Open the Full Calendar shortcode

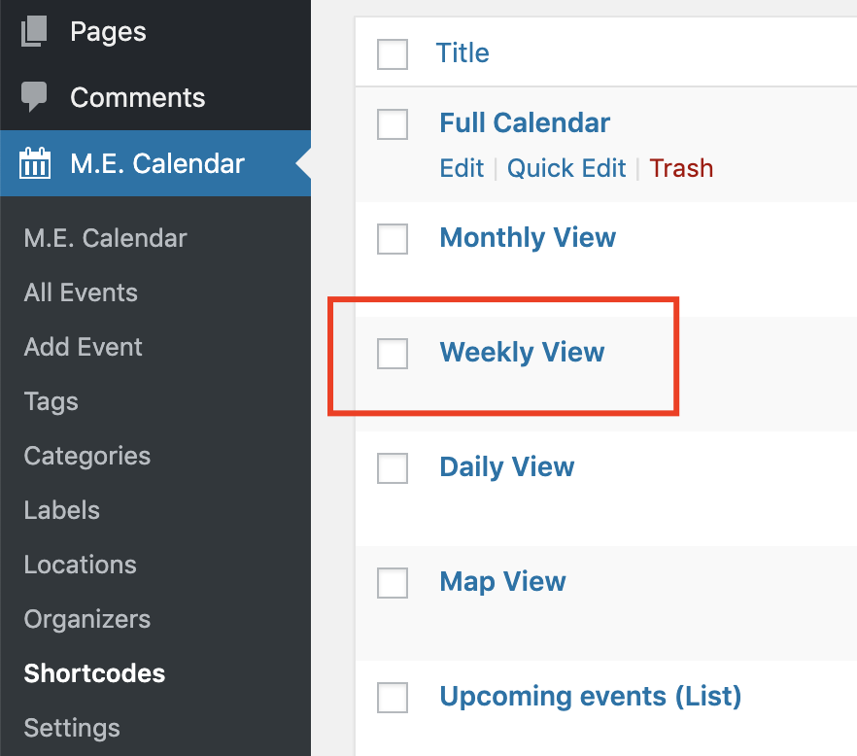[525, 122]
